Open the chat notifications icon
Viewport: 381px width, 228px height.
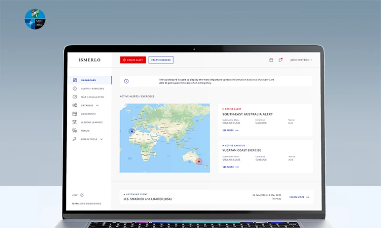pos(281,59)
